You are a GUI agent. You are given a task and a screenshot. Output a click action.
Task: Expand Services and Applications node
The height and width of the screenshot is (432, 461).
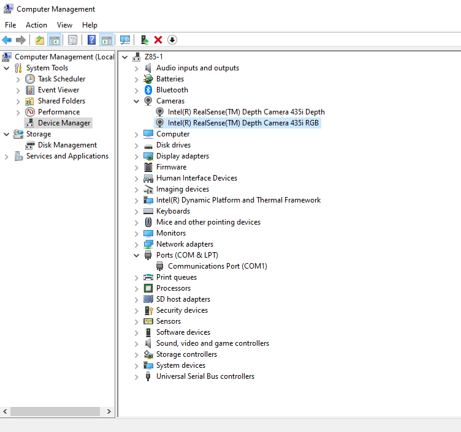tap(7, 157)
